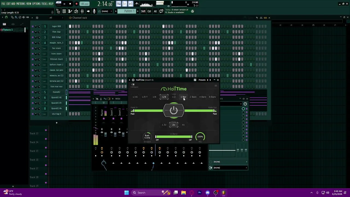Click the 144.000 tempo field

pyautogui.click(x=84, y=4)
